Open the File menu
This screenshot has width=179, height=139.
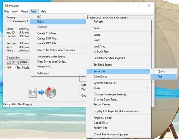[6, 12]
